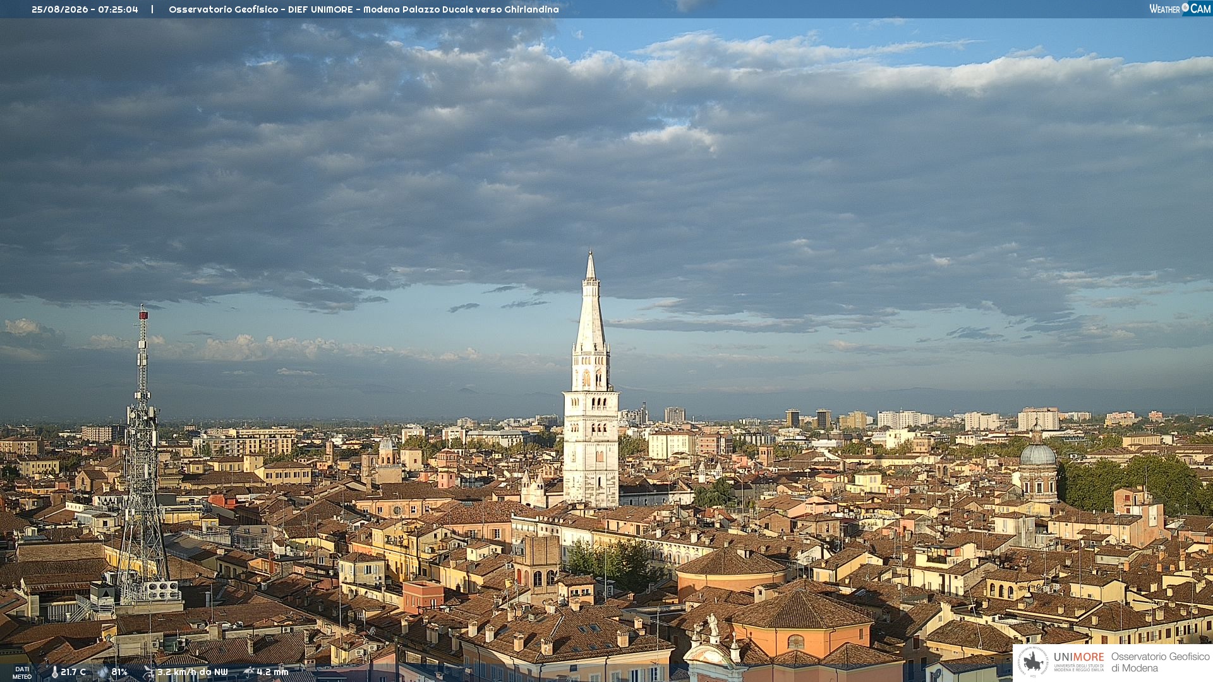Click the rain umbrella icon
Screen dimensions: 1213x682
(248, 673)
